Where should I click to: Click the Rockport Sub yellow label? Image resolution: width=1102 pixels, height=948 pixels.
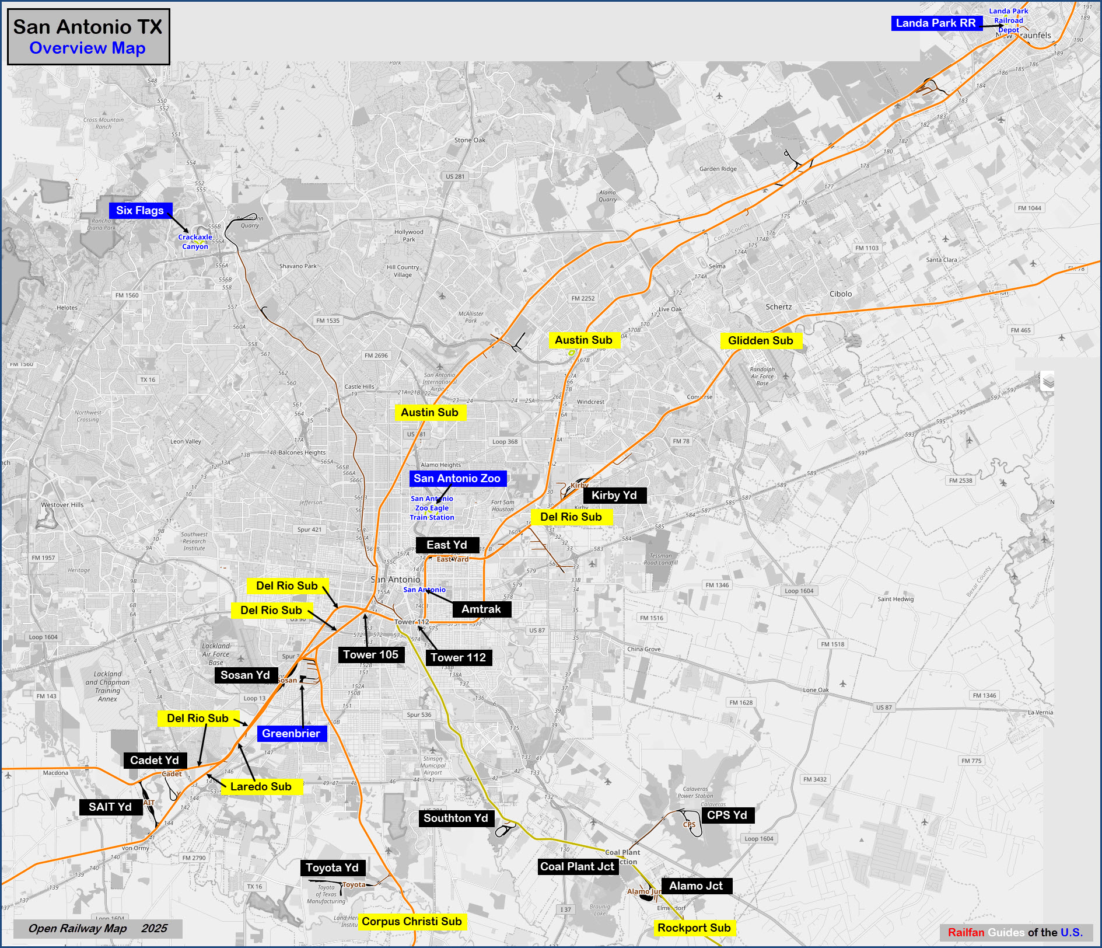(694, 928)
